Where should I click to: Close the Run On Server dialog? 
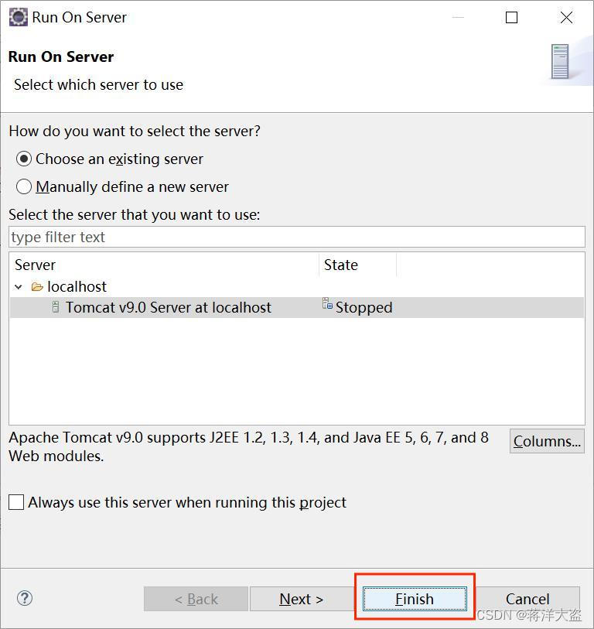point(566,17)
